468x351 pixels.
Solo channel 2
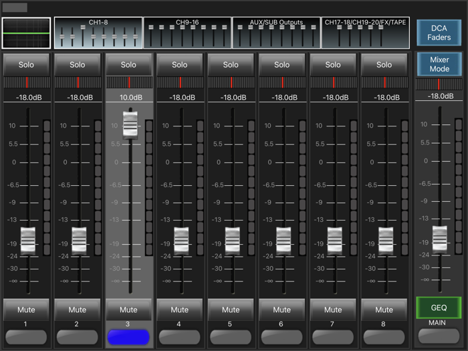click(x=78, y=64)
